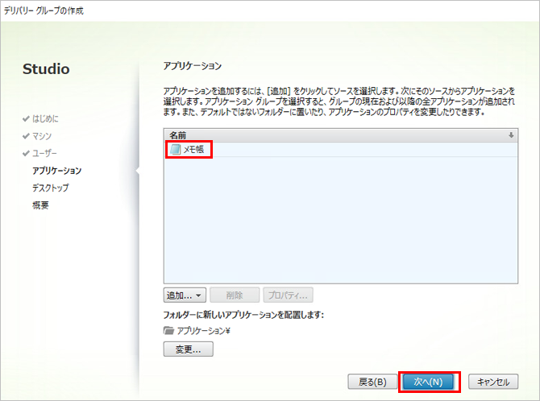Click the checkmark icon beside ユーザー

pos(27,153)
